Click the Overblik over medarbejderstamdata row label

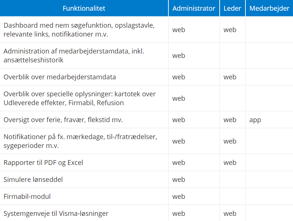tap(60, 77)
